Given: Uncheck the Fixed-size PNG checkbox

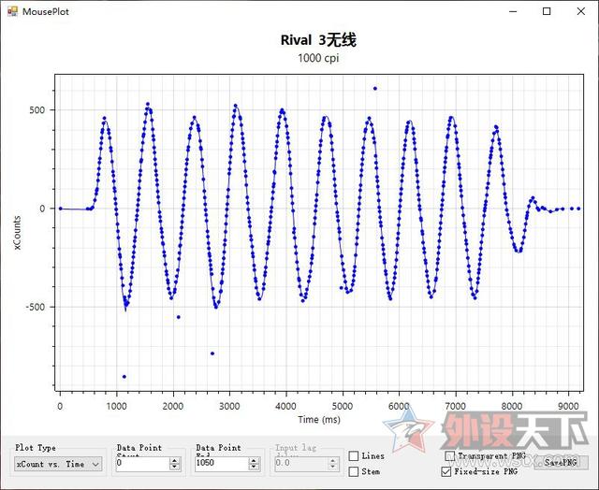Looking at the screenshot, I should click(x=446, y=471).
